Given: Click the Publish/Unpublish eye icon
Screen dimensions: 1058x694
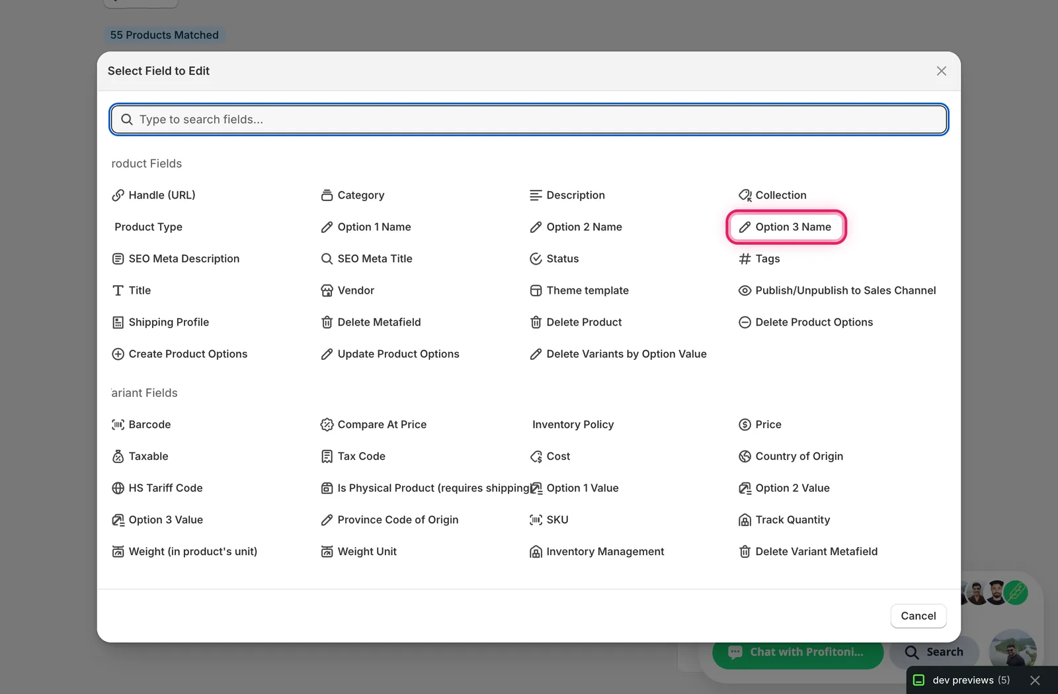Looking at the screenshot, I should 745,290.
